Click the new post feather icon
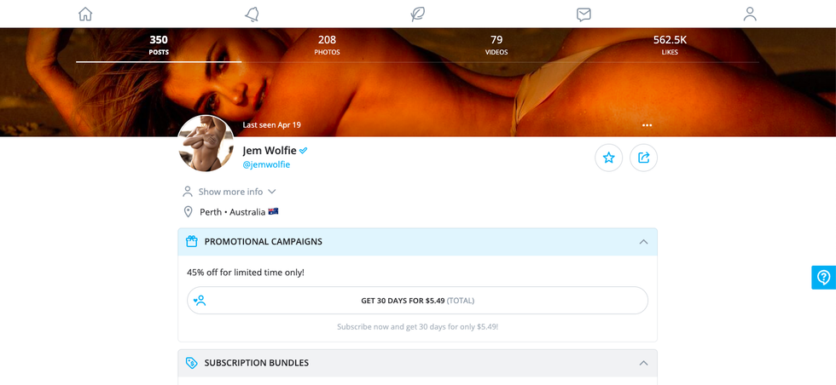 [417, 14]
